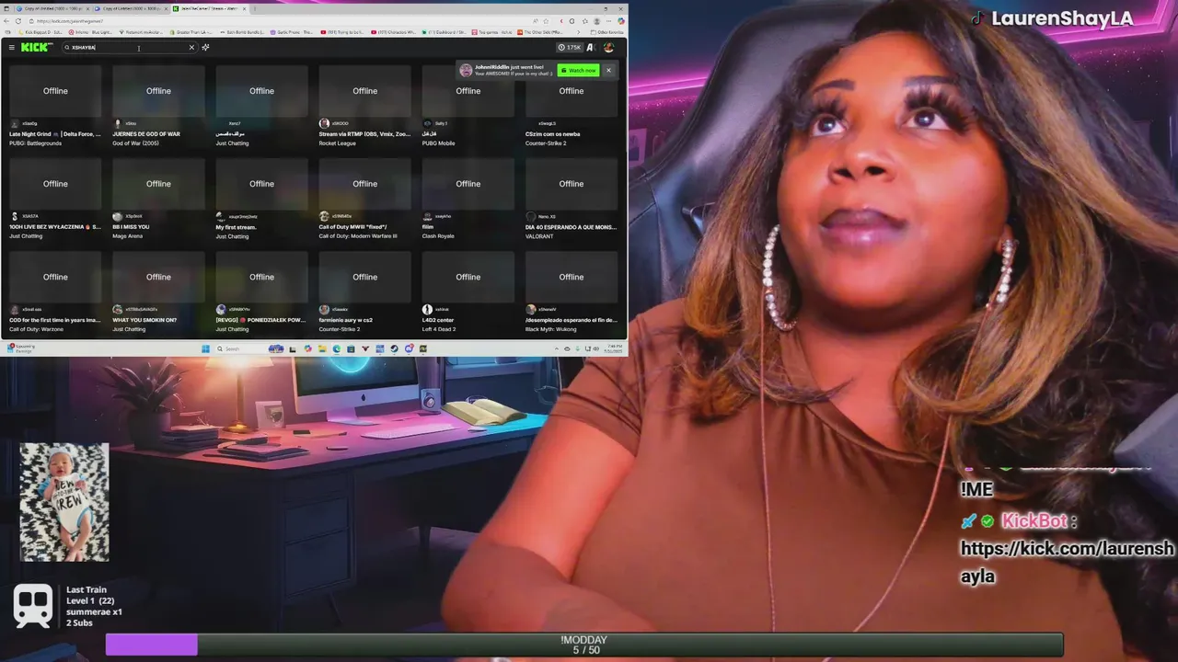
Task: Open the channel avatar beside Call of Duty MWIII
Action: tap(324, 216)
